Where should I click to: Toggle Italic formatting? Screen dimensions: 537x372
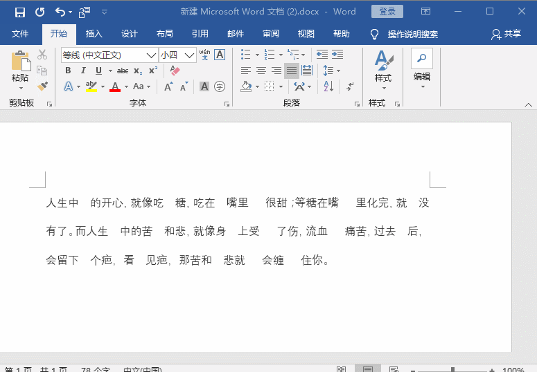click(x=83, y=71)
